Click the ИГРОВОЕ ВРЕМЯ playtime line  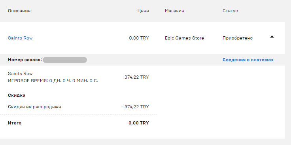tap(53, 81)
